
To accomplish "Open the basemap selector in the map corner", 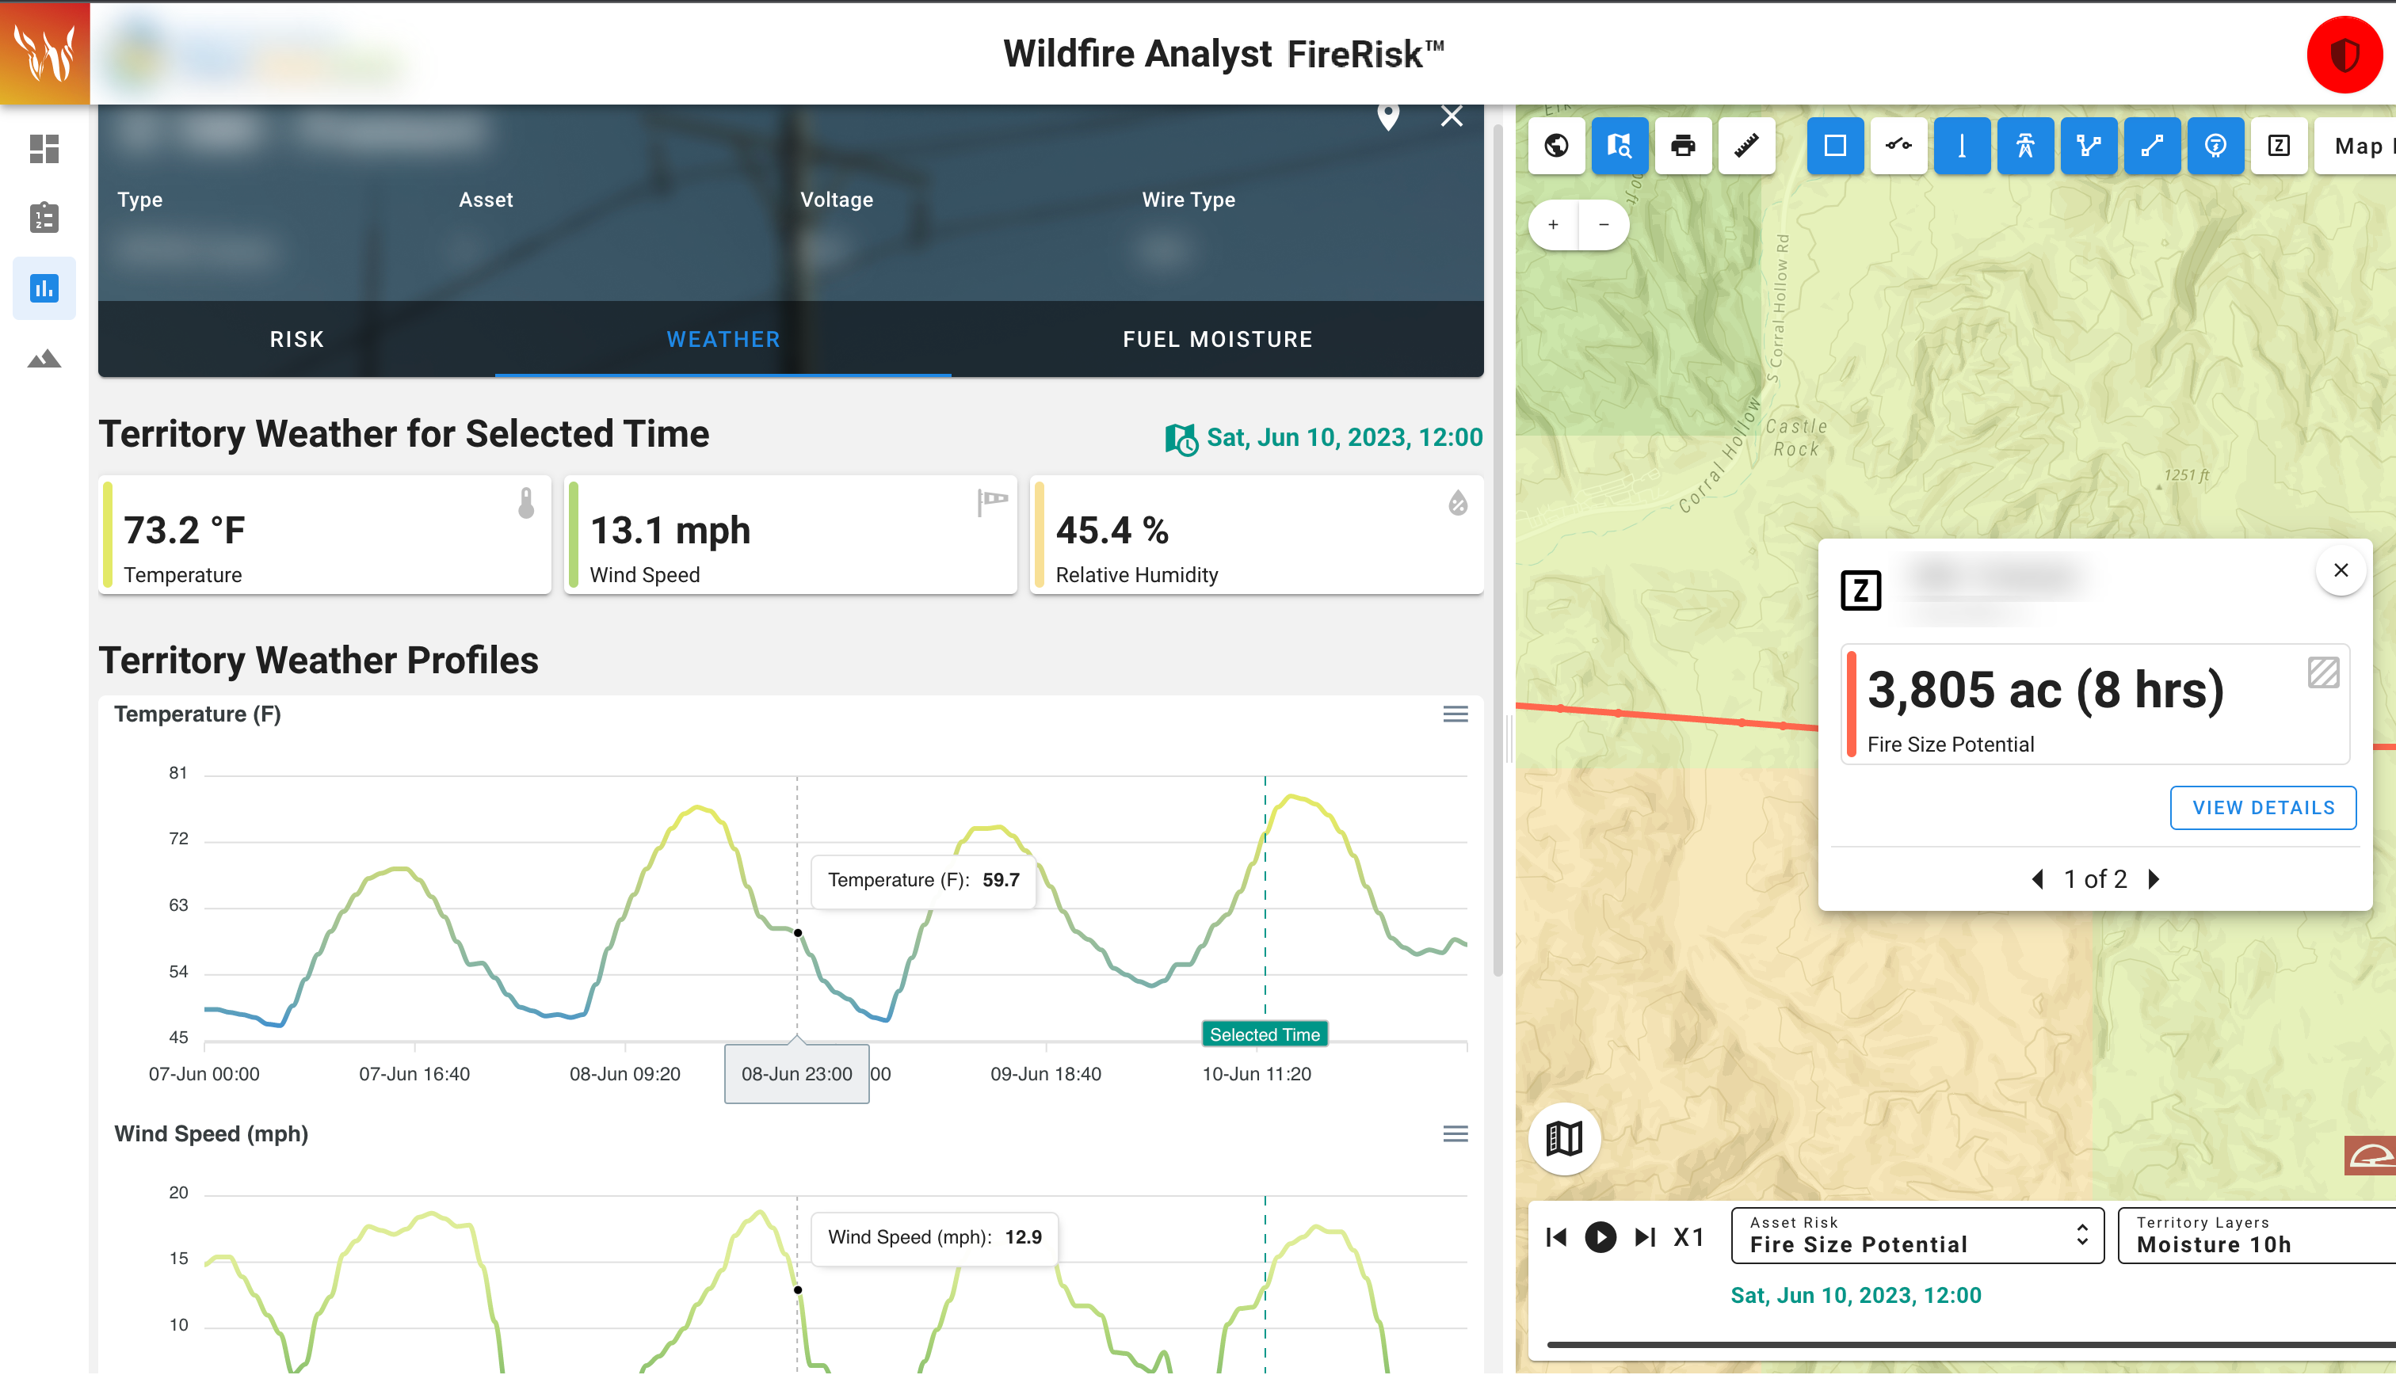I will point(1563,1139).
